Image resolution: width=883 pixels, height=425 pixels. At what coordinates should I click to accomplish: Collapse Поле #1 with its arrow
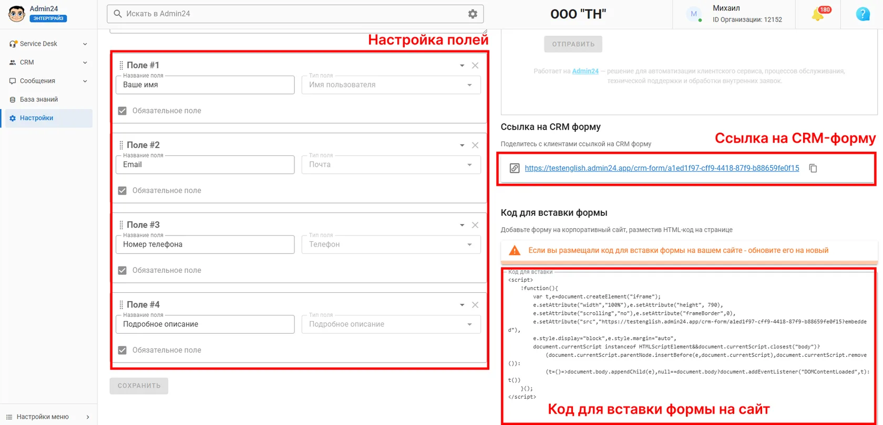coord(462,66)
